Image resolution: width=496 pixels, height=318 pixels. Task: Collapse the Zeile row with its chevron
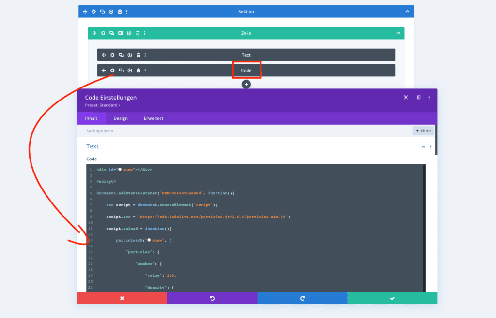tap(398, 33)
